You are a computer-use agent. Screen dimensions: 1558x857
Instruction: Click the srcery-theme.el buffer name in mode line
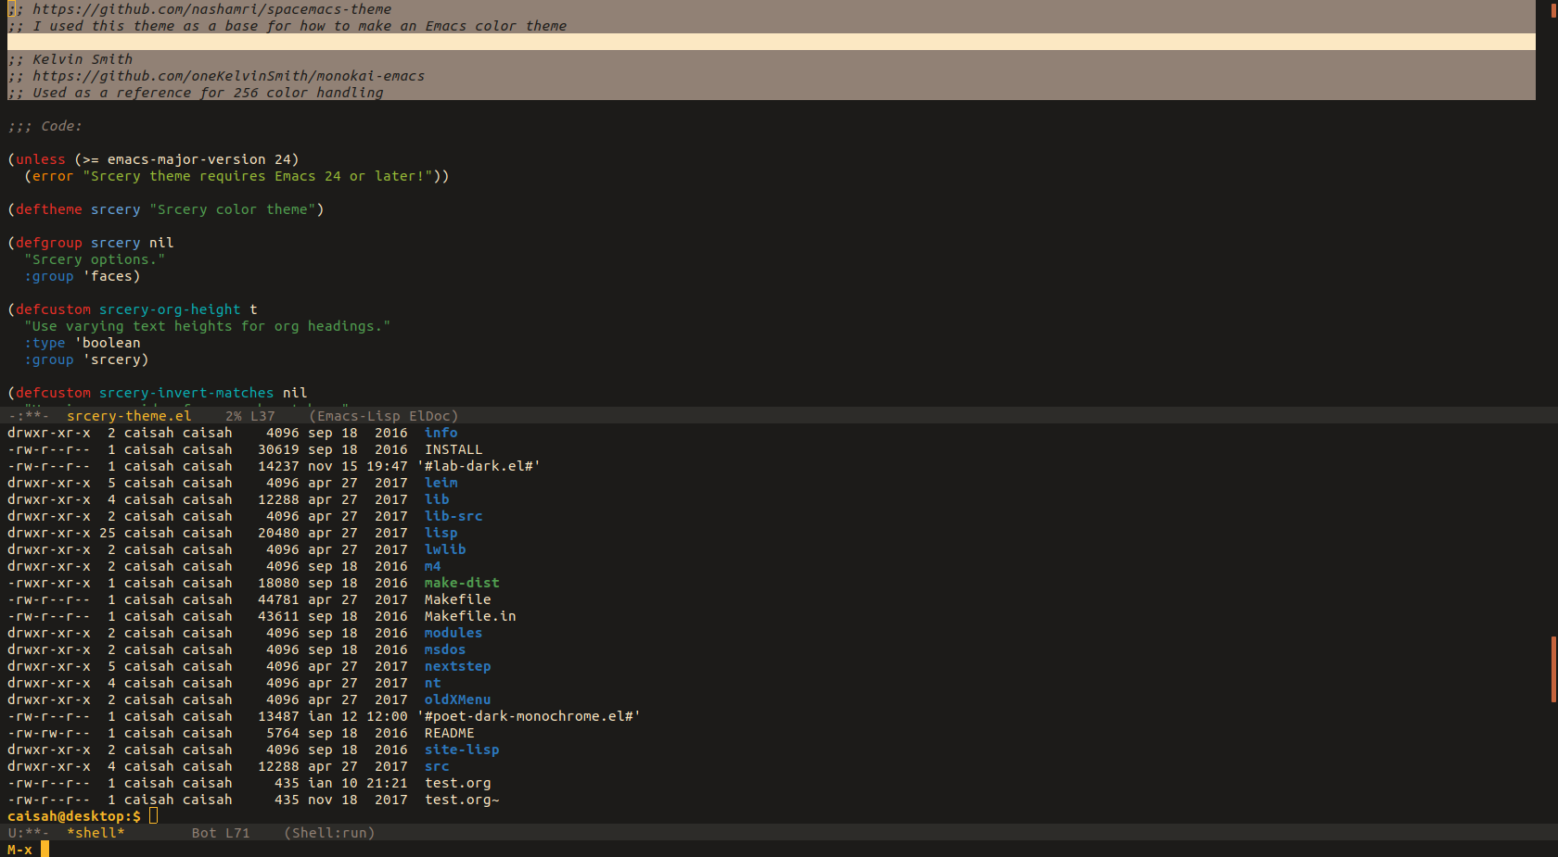tap(129, 416)
